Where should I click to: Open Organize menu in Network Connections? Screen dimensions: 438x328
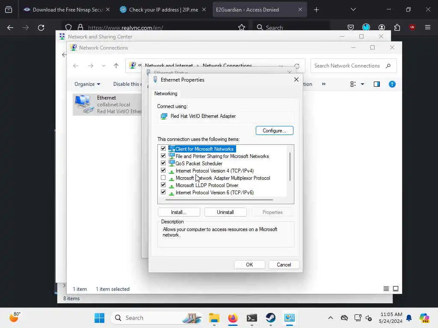87,84
